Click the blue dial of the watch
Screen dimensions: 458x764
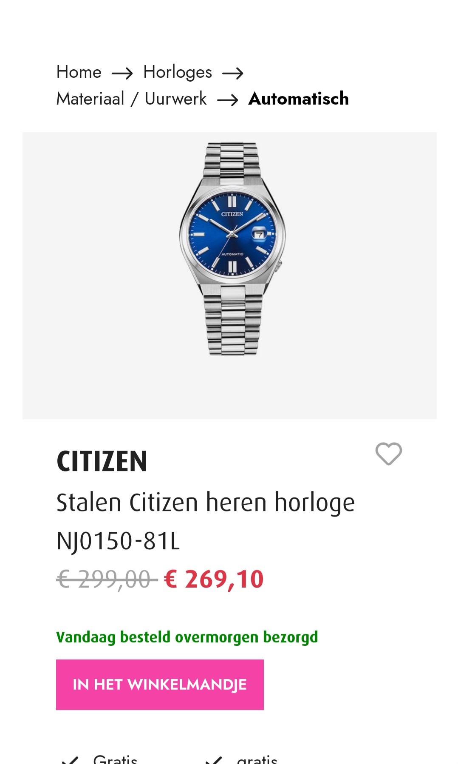click(232, 235)
